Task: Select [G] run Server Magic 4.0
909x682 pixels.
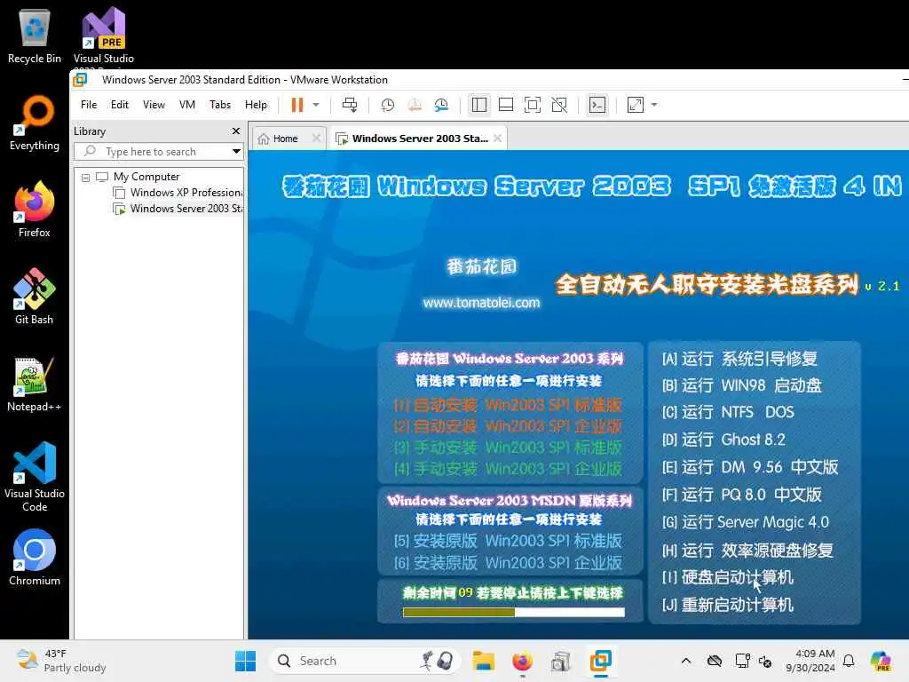Action: tap(746, 522)
